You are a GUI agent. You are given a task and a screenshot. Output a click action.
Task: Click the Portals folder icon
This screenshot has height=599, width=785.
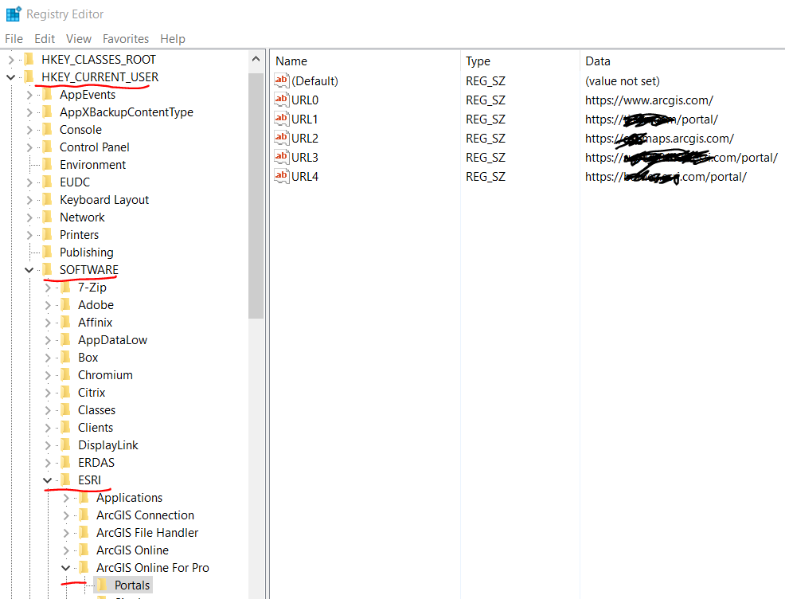pyautogui.click(x=102, y=585)
